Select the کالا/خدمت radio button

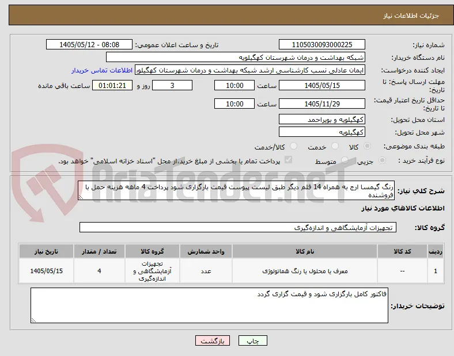293,146
